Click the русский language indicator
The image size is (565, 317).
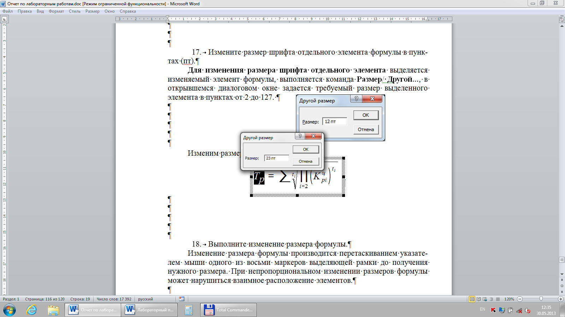pos(145,299)
